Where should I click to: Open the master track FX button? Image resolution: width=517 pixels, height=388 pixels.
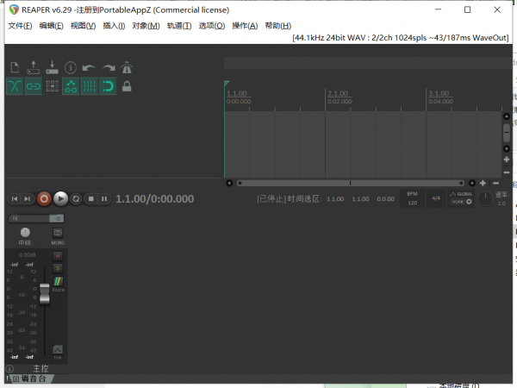28,218
